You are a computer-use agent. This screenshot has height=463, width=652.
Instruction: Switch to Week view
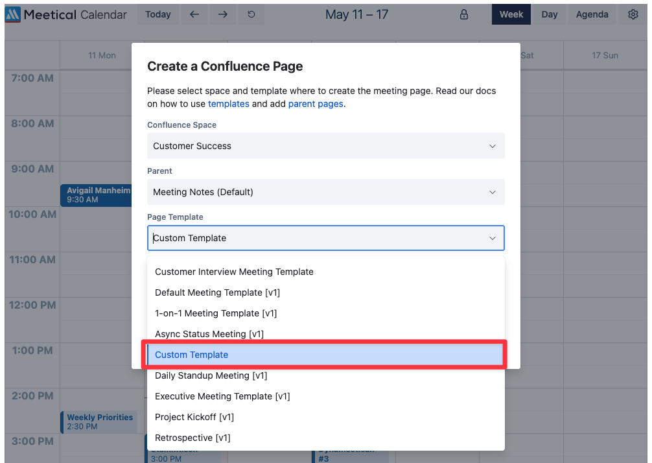pos(511,14)
